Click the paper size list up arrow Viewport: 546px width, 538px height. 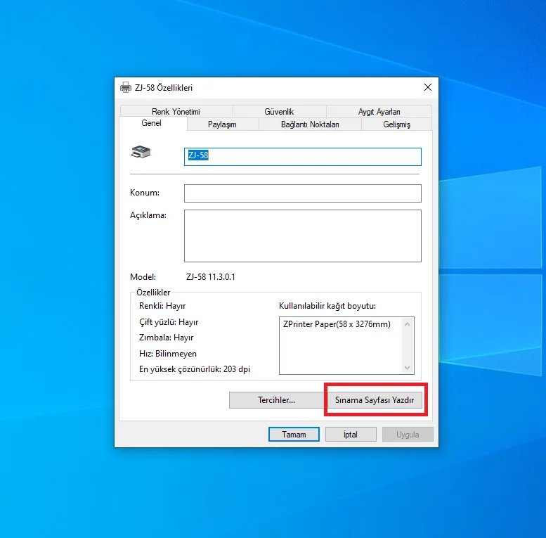(x=407, y=324)
